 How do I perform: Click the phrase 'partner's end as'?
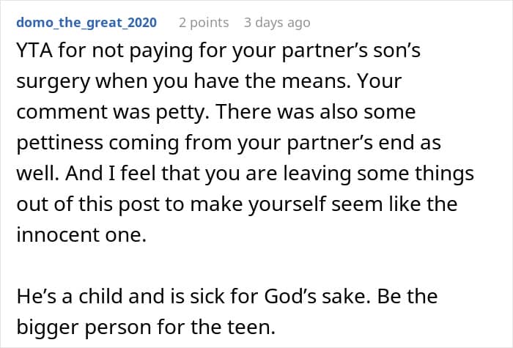pos(364,143)
